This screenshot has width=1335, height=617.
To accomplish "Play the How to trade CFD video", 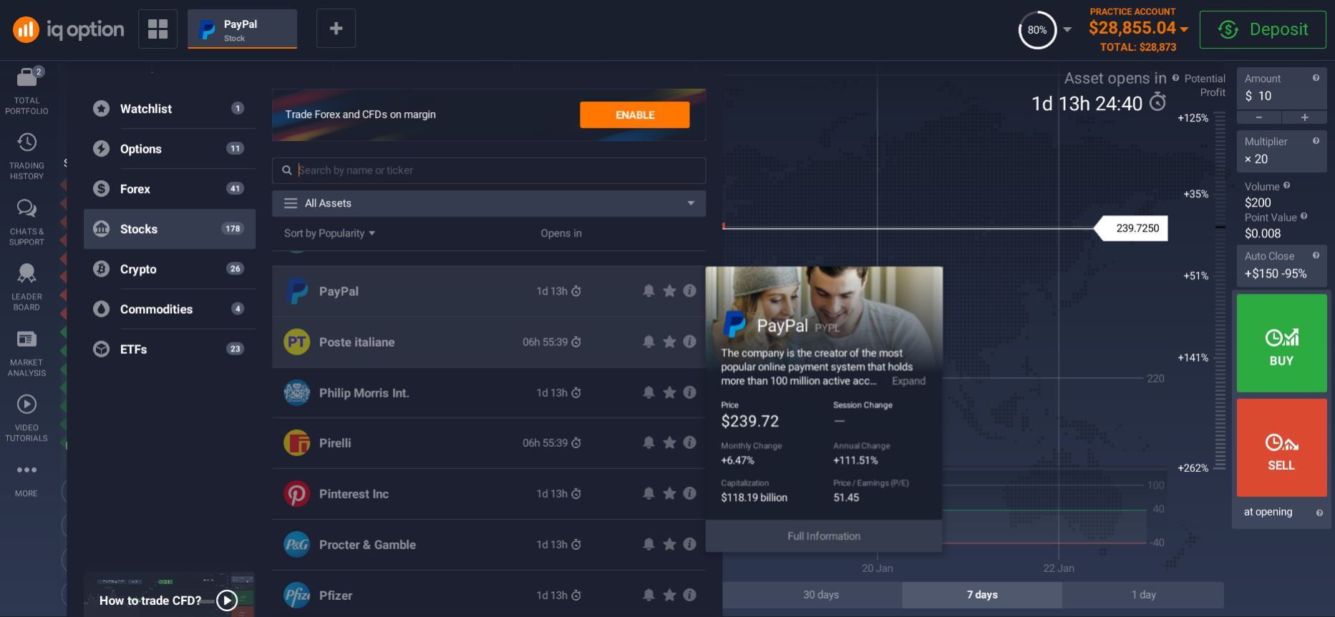I will click(227, 601).
